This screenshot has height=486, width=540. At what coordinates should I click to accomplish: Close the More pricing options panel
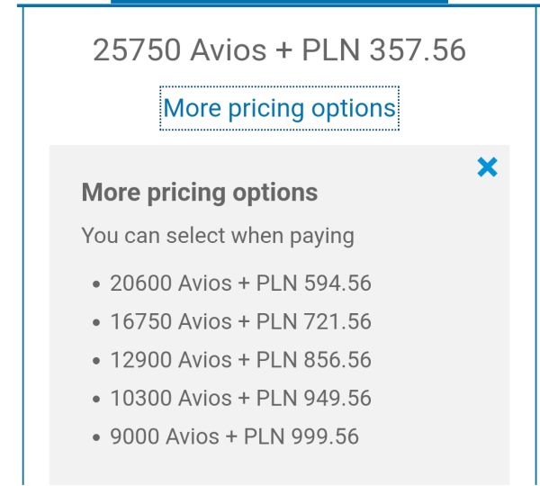[x=487, y=167]
